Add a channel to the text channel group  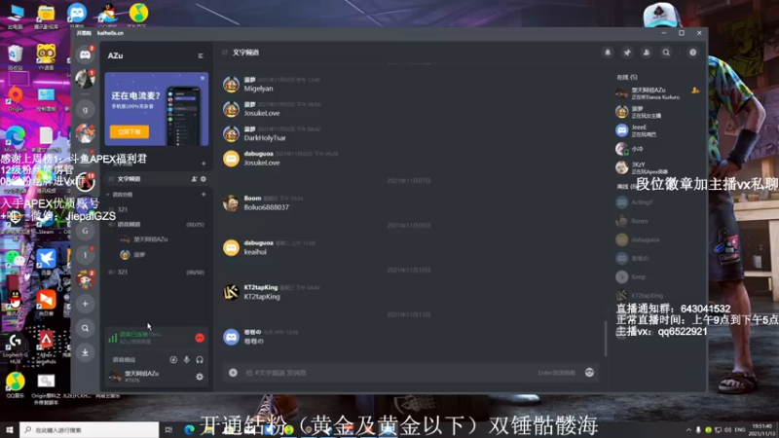click(204, 164)
